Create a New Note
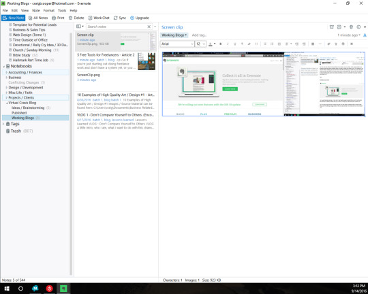 pos(14,18)
